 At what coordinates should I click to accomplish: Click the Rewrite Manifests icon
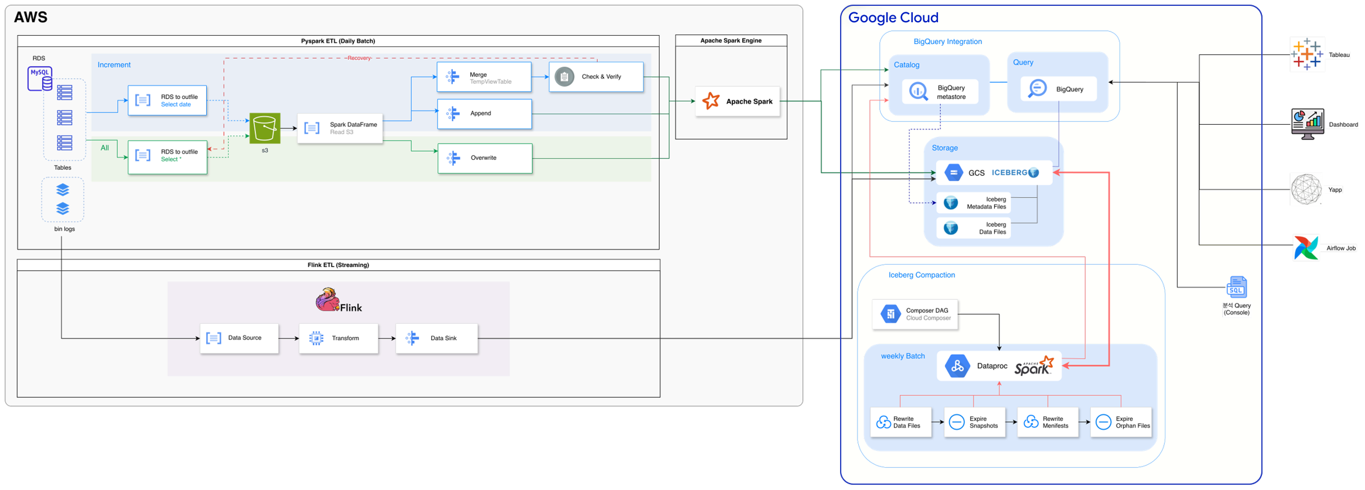(x=1031, y=422)
